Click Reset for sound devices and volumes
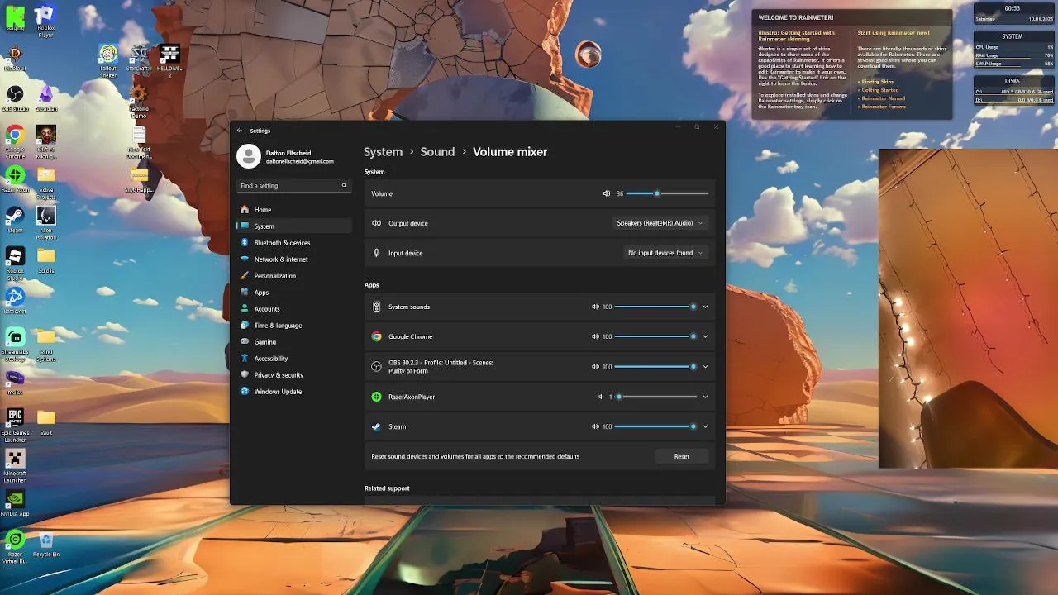The width and height of the screenshot is (1058, 595). point(682,456)
